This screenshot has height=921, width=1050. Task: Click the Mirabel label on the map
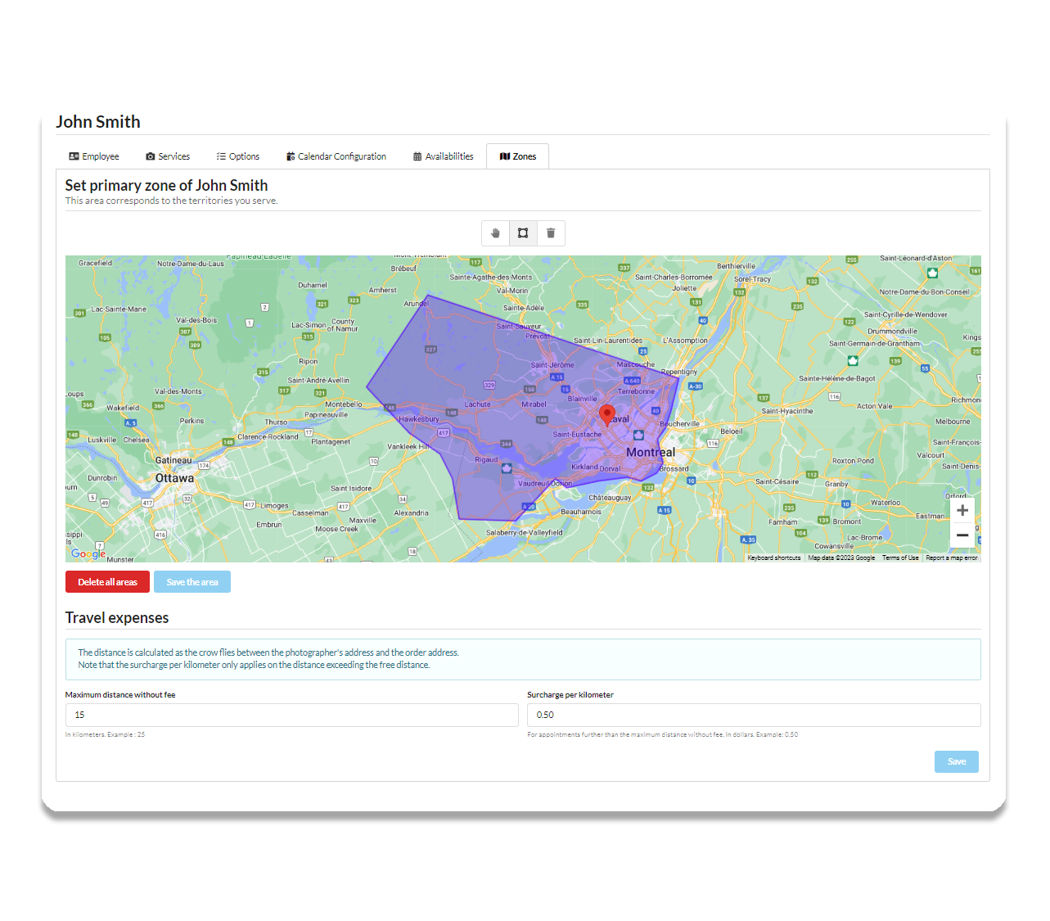534,404
